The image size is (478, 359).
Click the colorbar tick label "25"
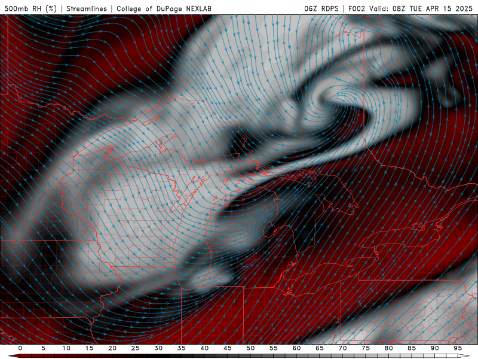(136, 348)
